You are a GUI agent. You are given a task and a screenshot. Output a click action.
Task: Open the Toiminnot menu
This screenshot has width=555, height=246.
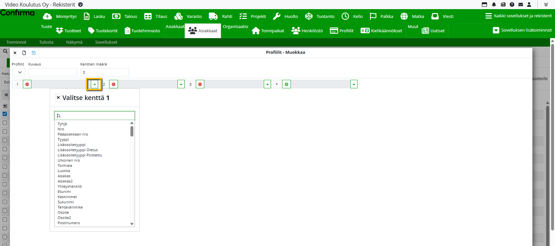(16, 42)
